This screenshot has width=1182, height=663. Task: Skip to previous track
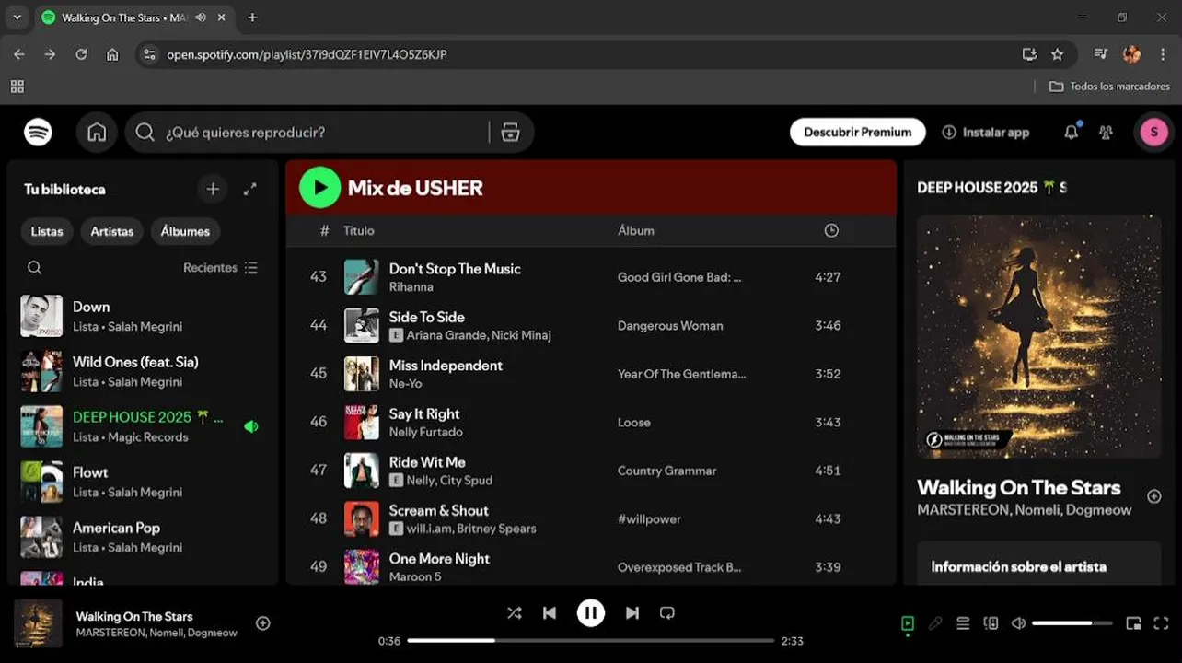click(x=550, y=612)
